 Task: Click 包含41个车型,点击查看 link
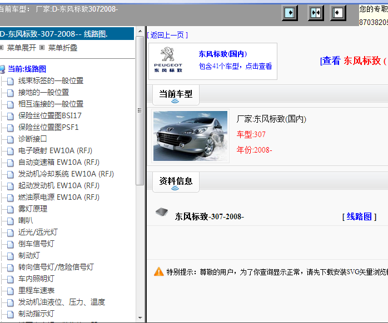[x=235, y=66]
